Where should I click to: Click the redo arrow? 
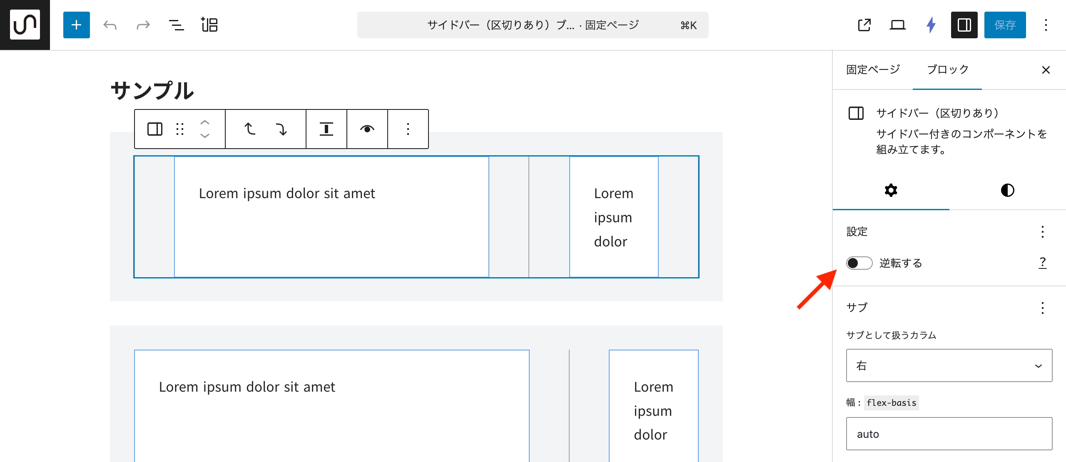(x=143, y=25)
